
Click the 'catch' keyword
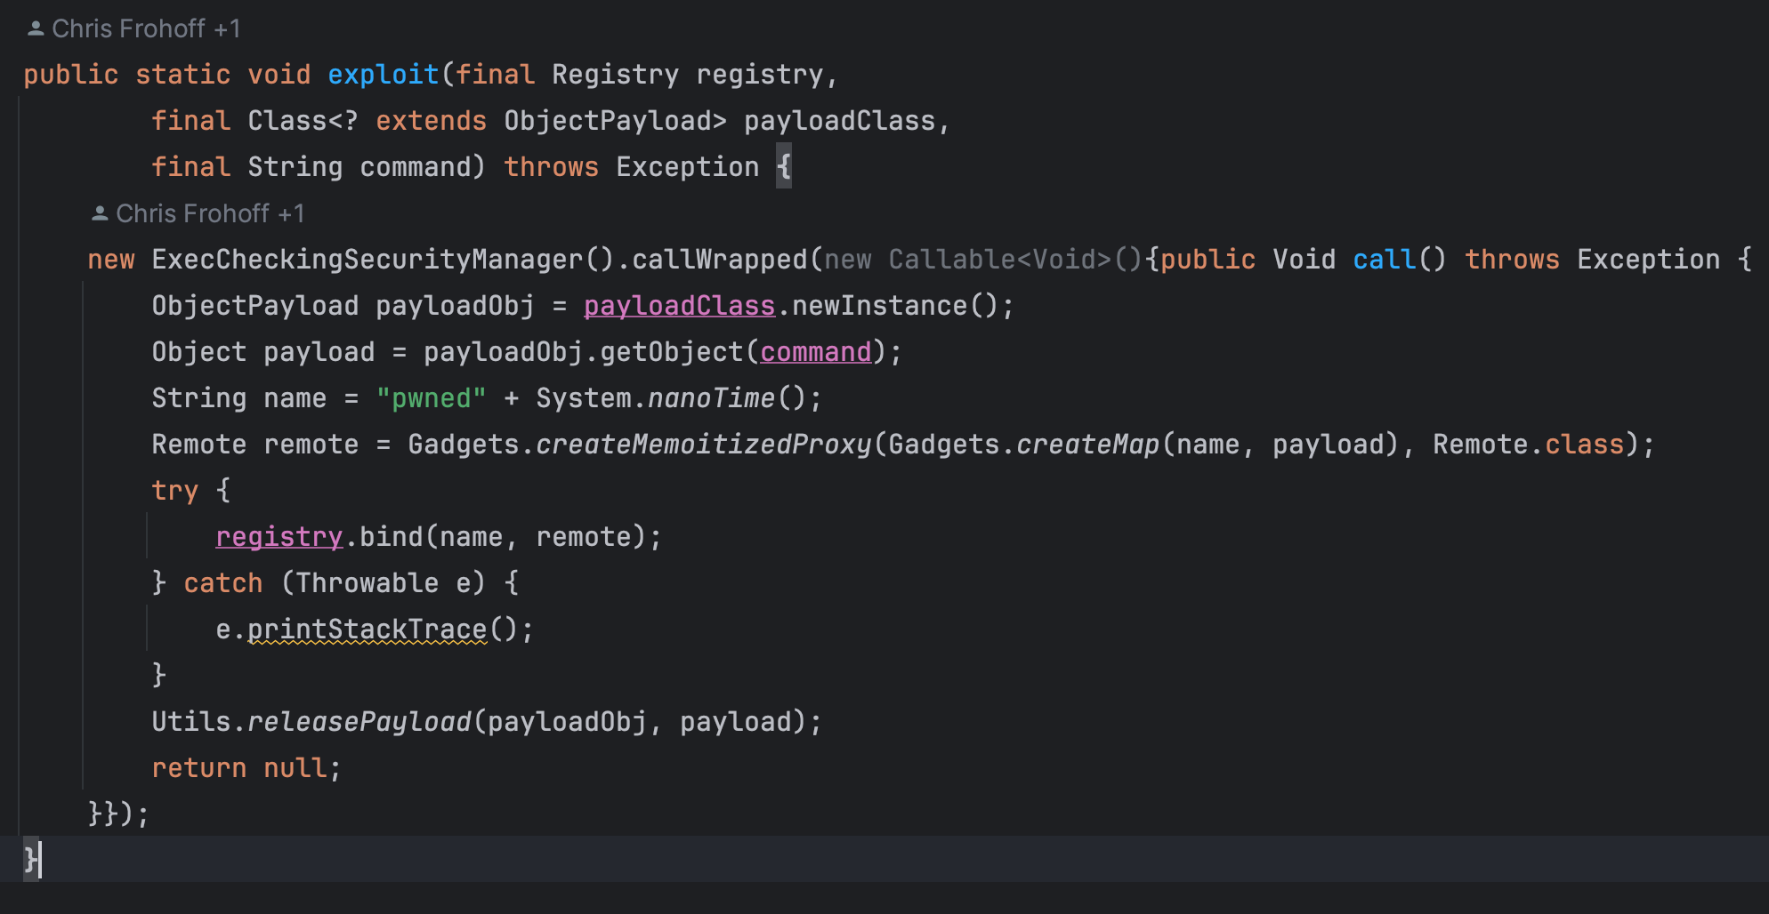click(223, 583)
